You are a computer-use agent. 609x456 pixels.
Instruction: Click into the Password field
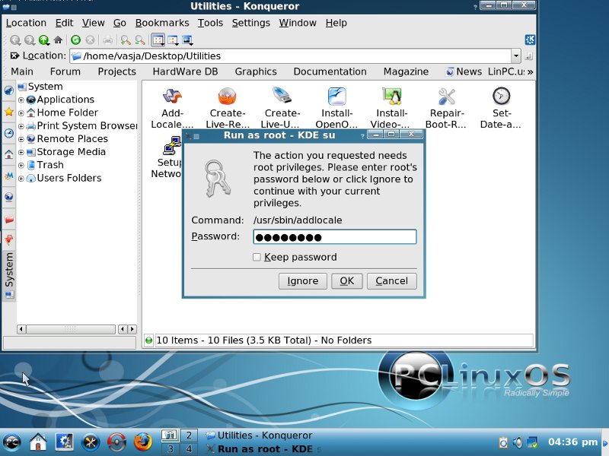tap(335, 237)
